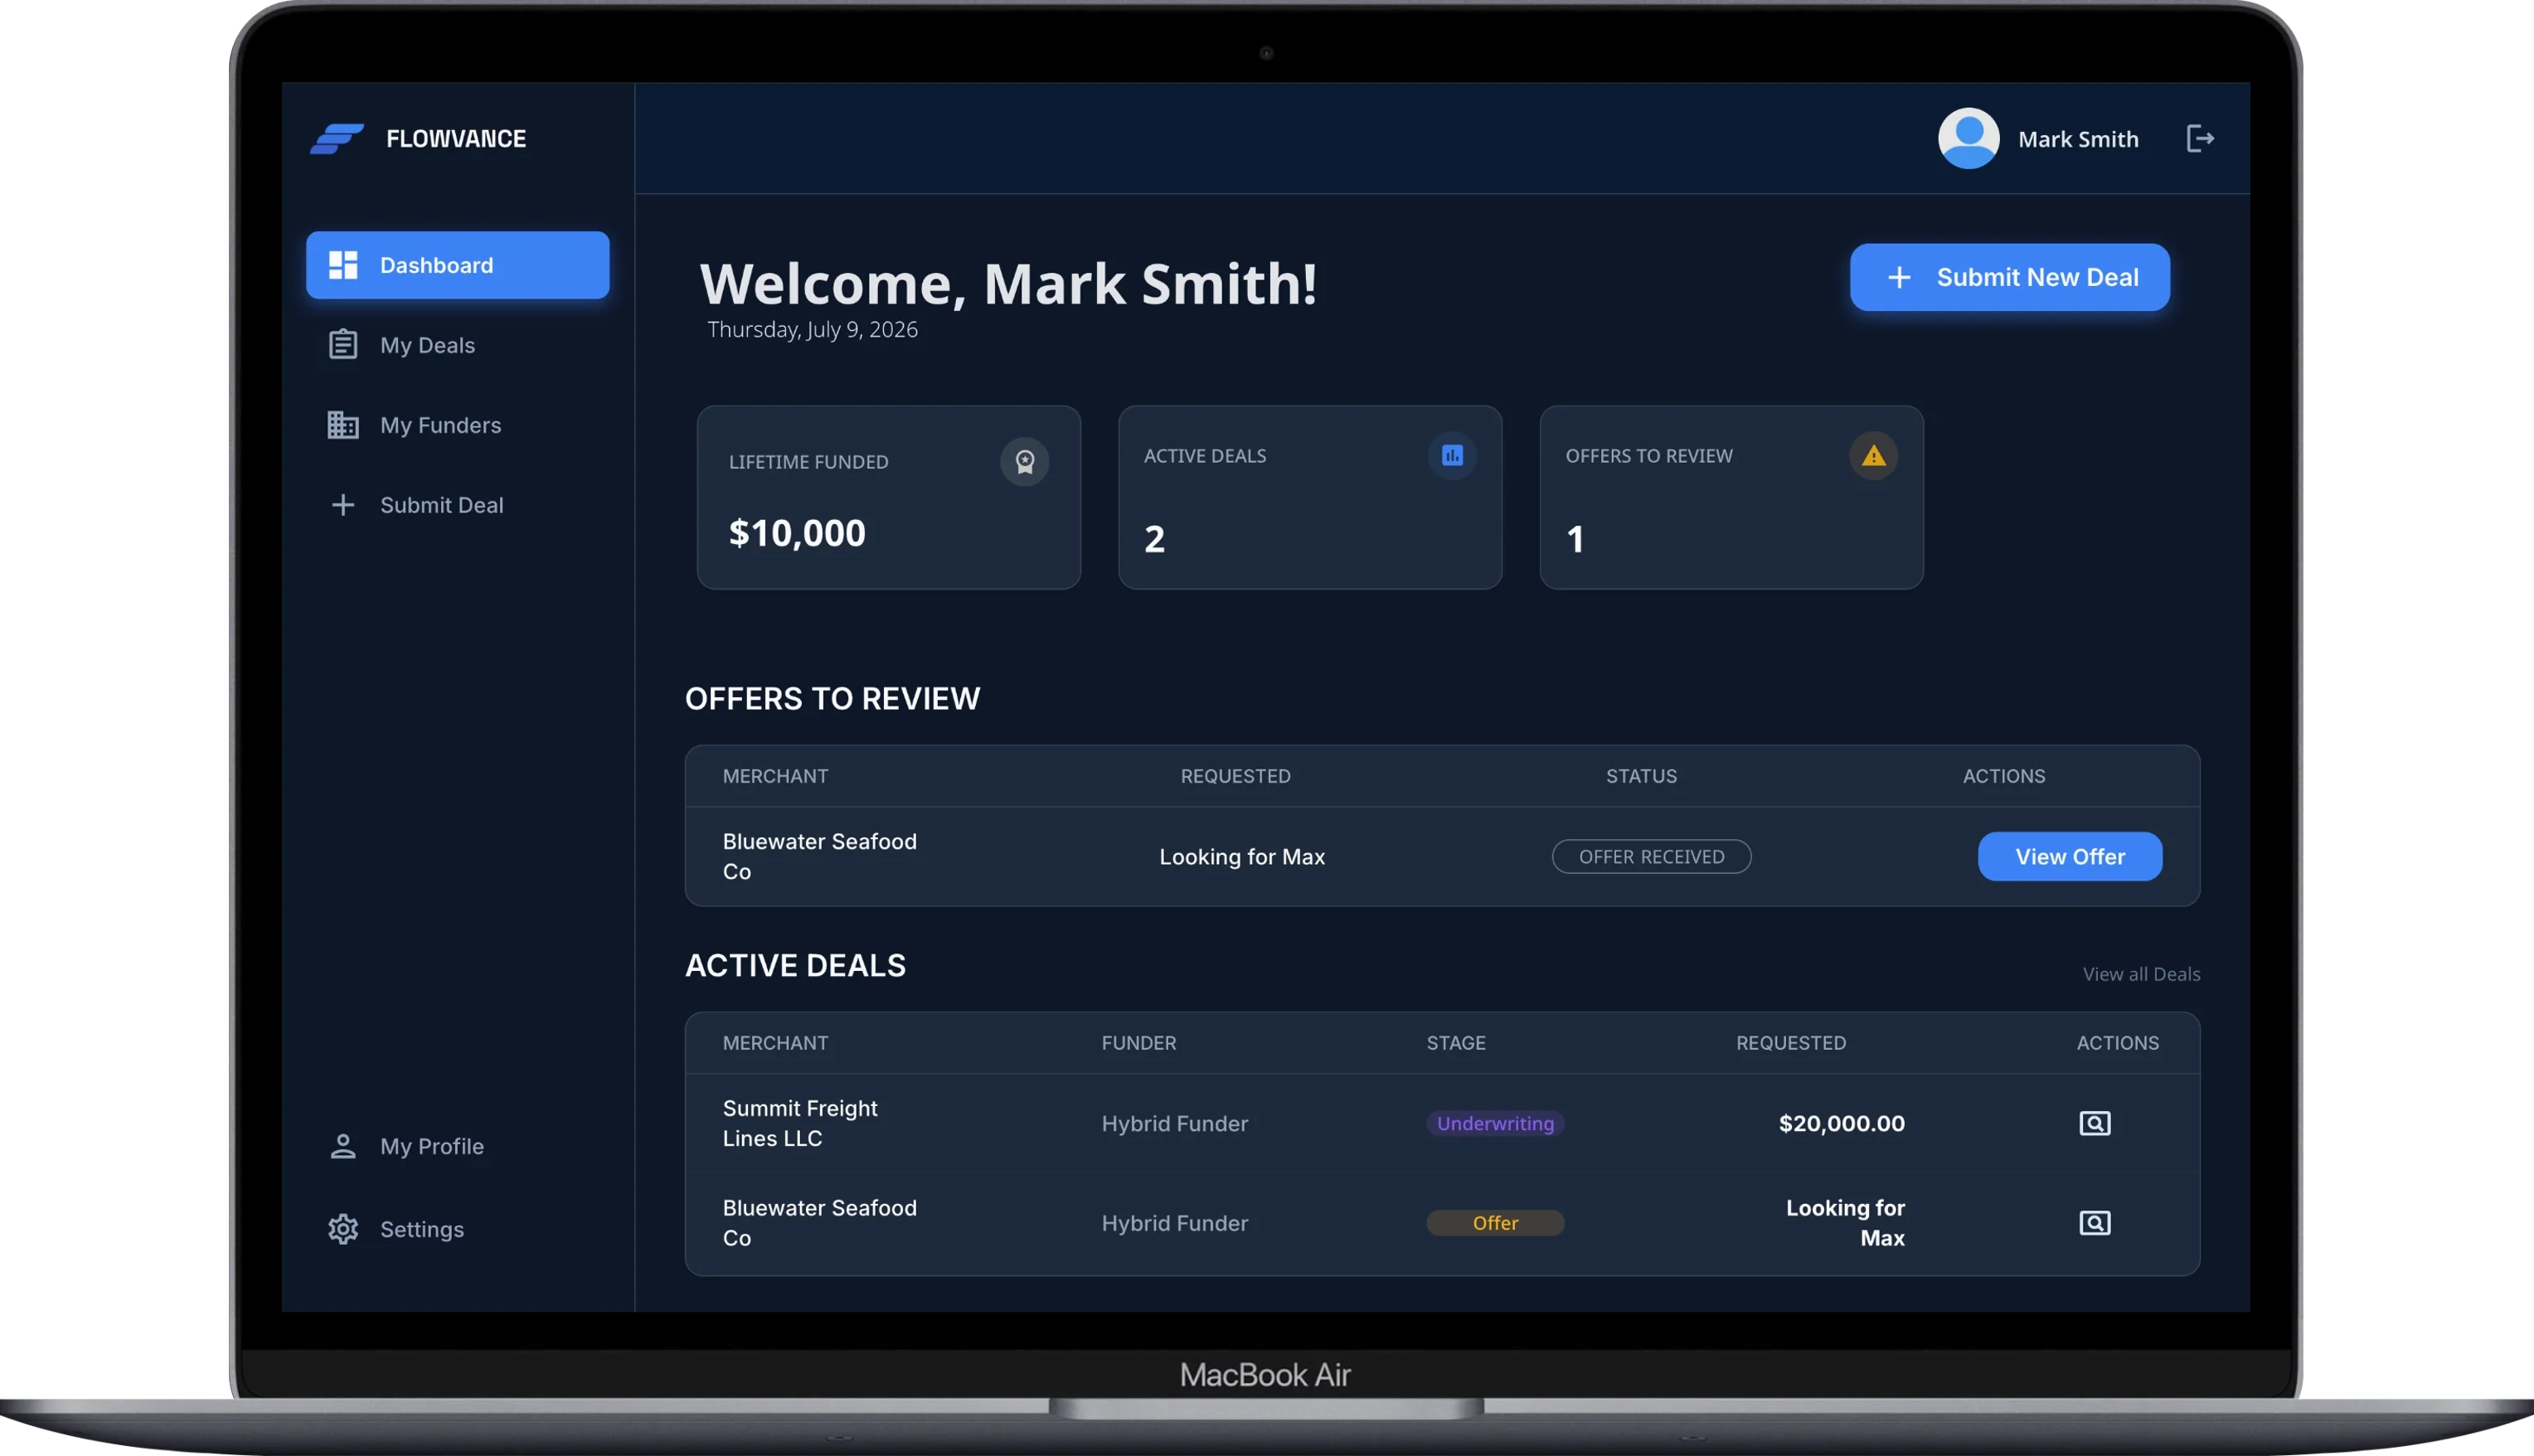This screenshot has height=1456, width=2534.
Task: Click the Offer stage badge
Action: (1495, 1223)
